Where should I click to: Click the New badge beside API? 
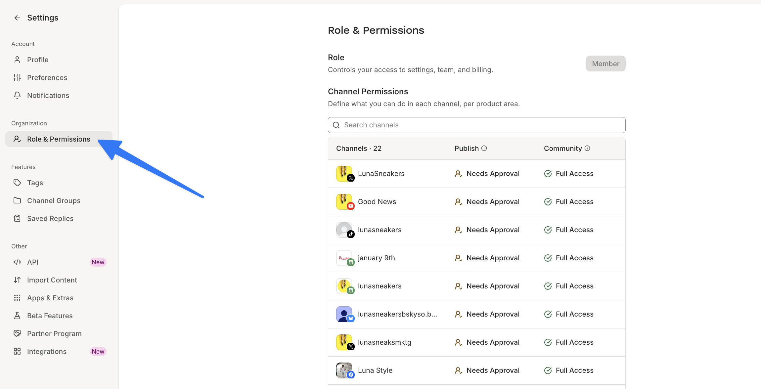(x=98, y=262)
